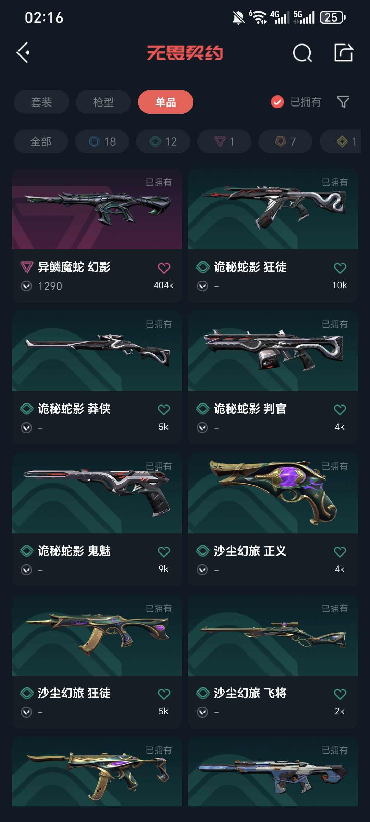
Task: Favorite 沙尘幻旅 正义 via the heart icon
Action: [340, 552]
